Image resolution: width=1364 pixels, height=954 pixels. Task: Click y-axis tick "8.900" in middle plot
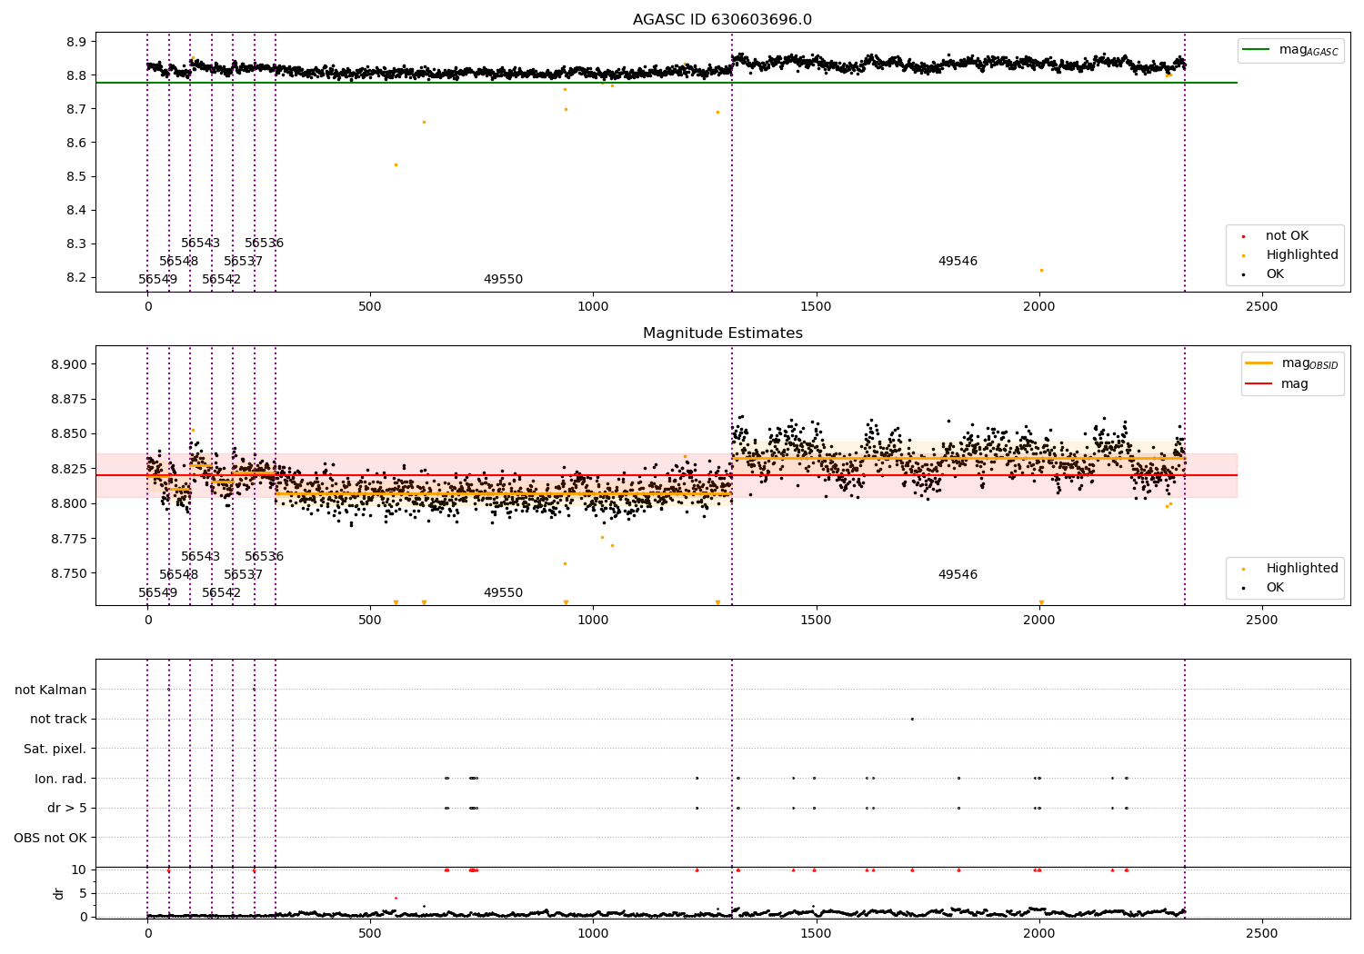tap(69, 364)
